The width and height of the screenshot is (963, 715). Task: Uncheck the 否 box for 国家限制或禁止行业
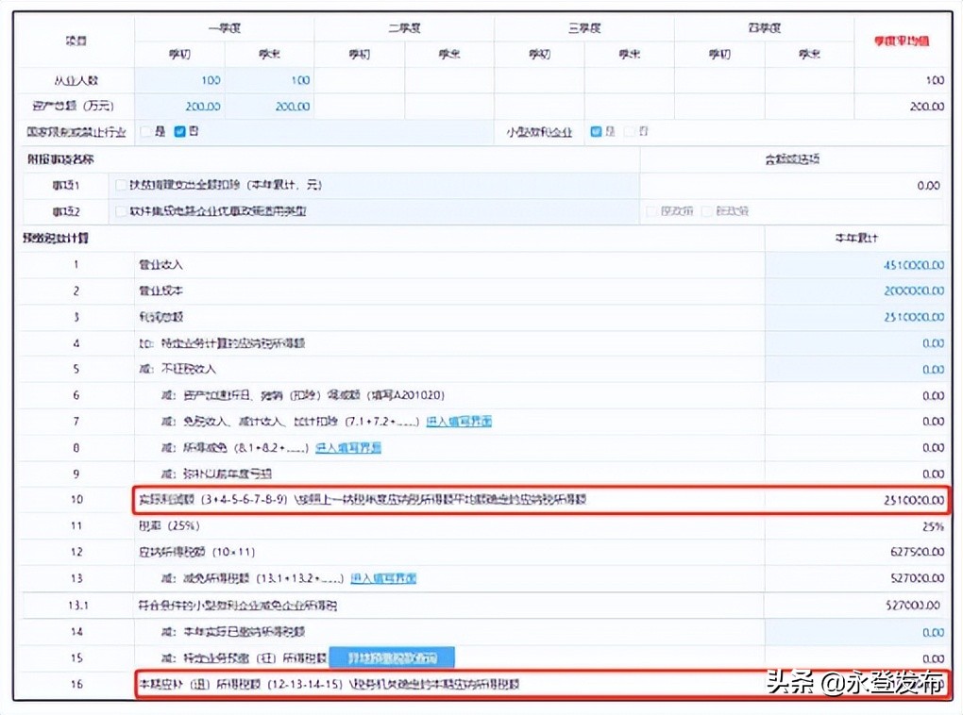(x=179, y=131)
